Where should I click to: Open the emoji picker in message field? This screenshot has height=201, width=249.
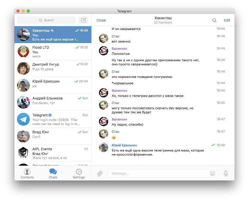click(213, 173)
